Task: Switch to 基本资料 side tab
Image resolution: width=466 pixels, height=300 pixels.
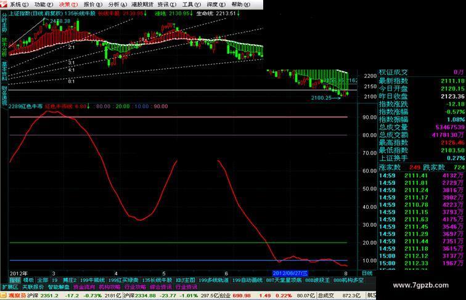Action: coord(4,71)
